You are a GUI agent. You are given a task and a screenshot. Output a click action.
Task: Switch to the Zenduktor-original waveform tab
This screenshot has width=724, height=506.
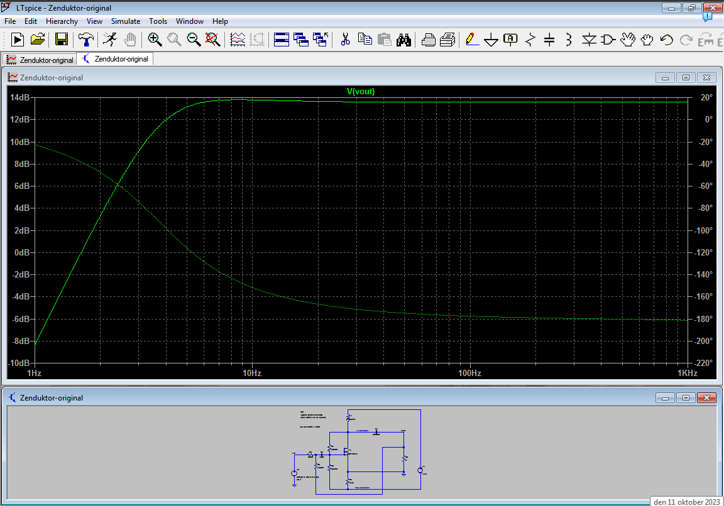[x=40, y=60]
